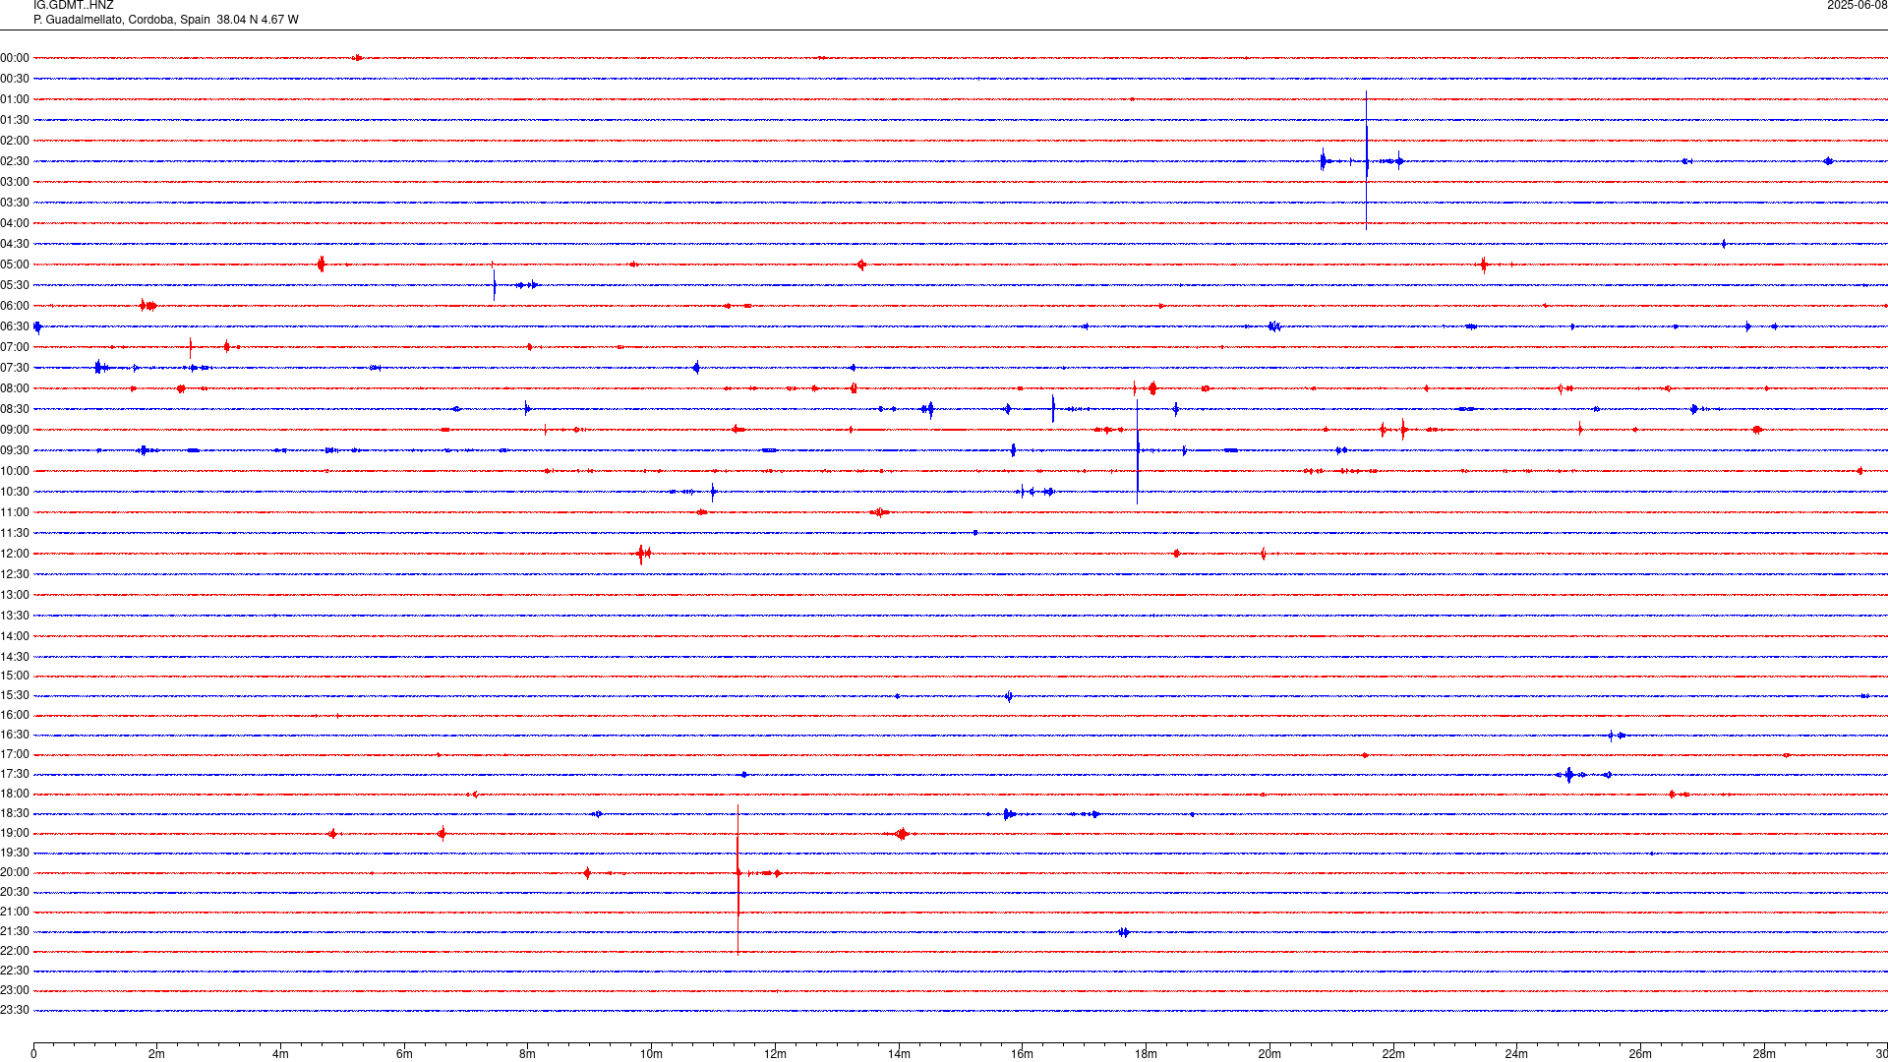1888x1062 pixels.
Task: Select the 10:30 time row label
Action: click(15, 492)
